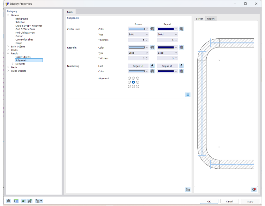This screenshot has width=265, height=206.
Task: Open color palette for Center Lines Screen color
Action: 152,29
